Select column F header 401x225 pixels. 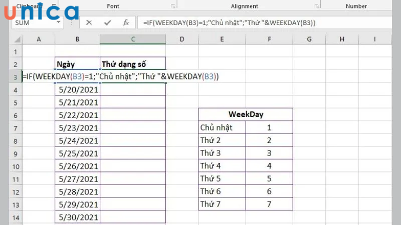(270, 39)
